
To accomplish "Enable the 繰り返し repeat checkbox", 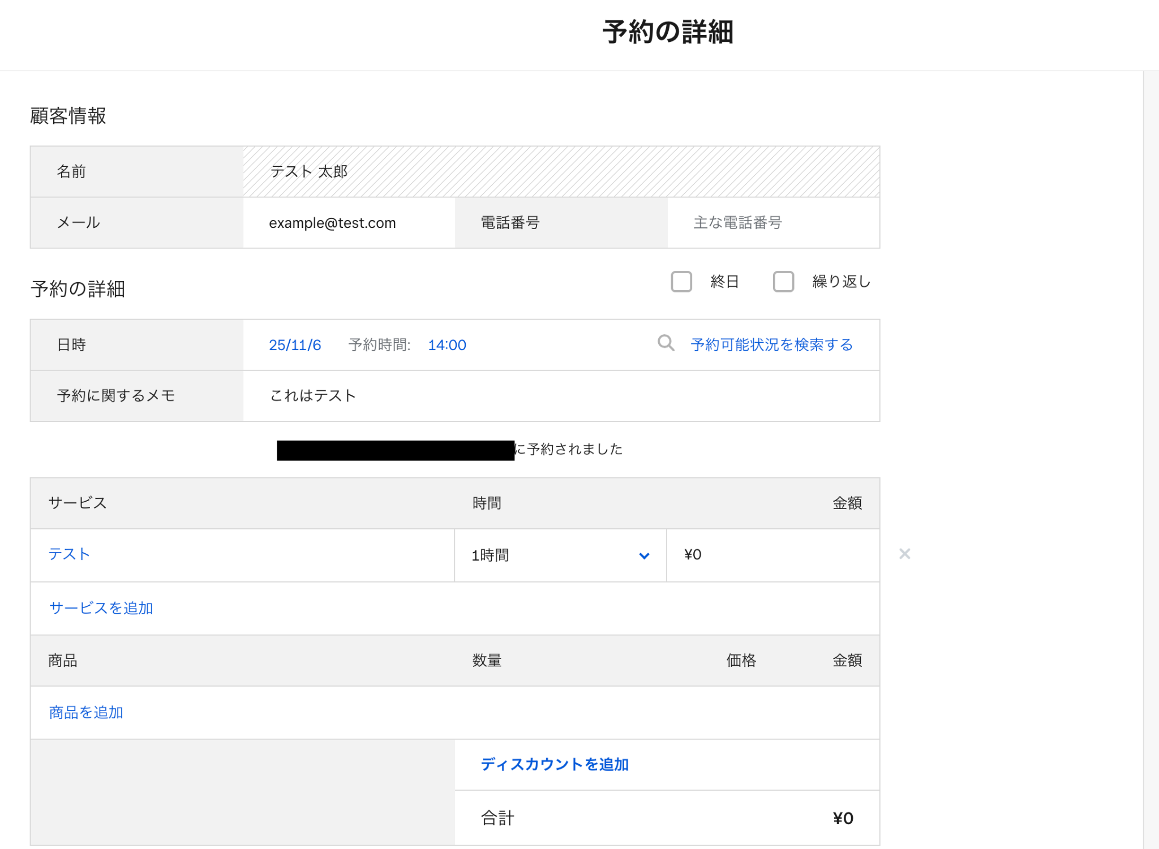I will tap(783, 281).
